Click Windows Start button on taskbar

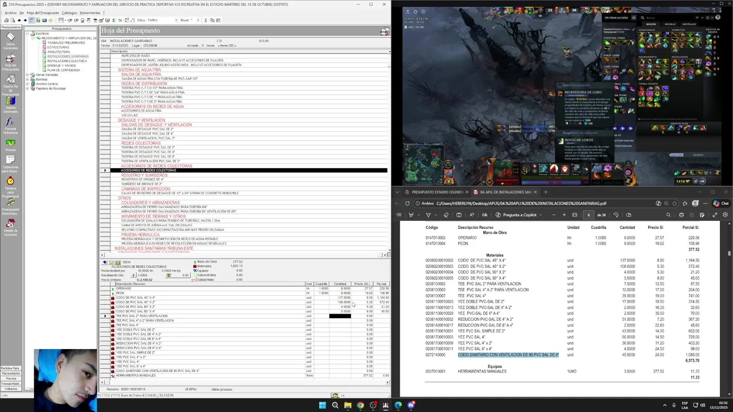tap(322, 405)
